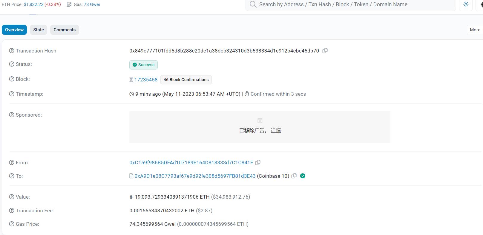Click the help icon beside Timestamp

(x=12, y=94)
